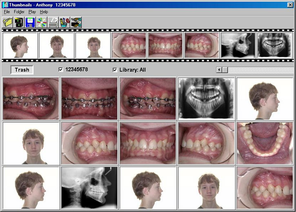Select the frontal face photo in the bottom grid row

pyautogui.click(x=206, y=188)
